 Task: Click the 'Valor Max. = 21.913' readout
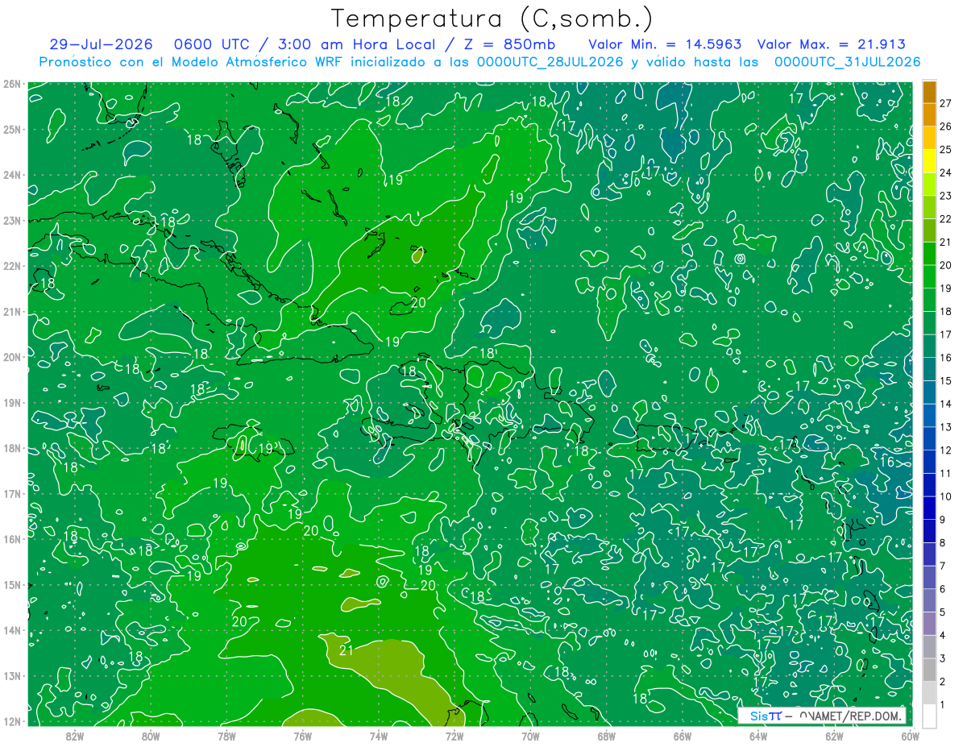832,44
